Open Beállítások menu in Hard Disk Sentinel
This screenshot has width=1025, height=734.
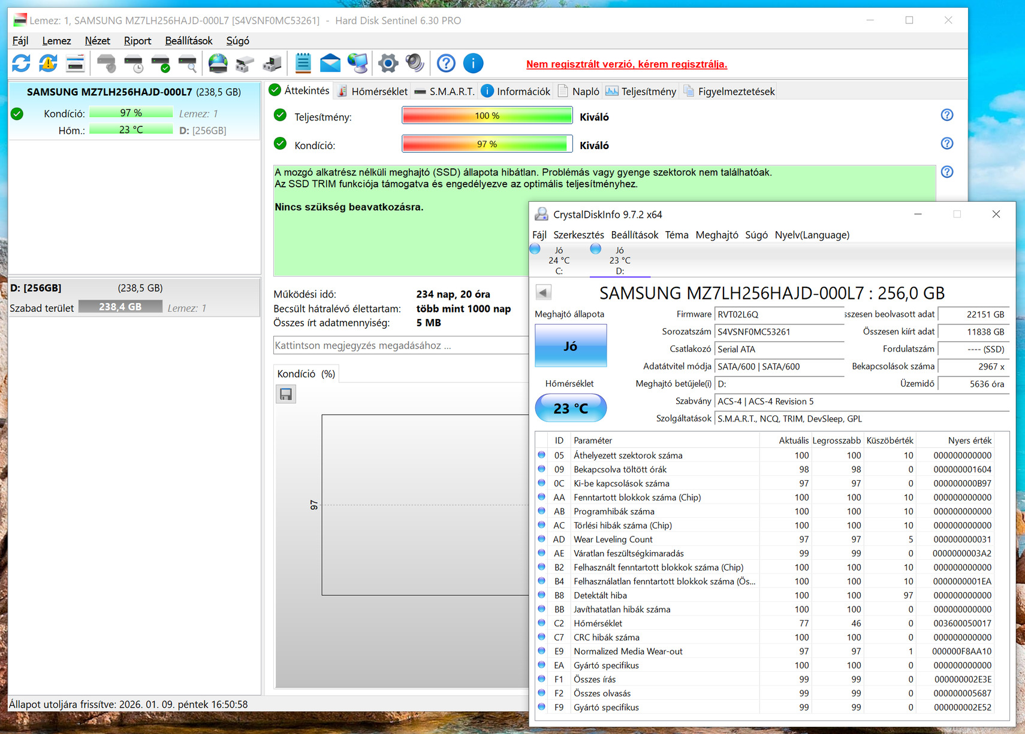coord(189,41)
